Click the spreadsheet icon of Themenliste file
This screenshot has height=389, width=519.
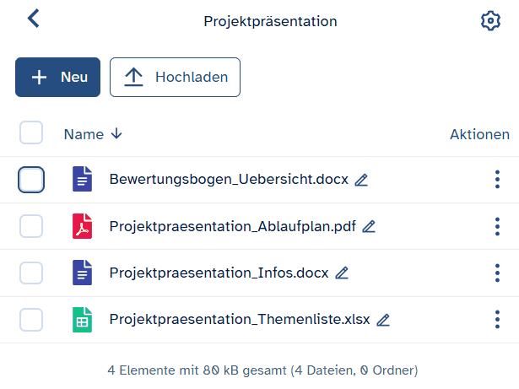[x=82, y=320]
